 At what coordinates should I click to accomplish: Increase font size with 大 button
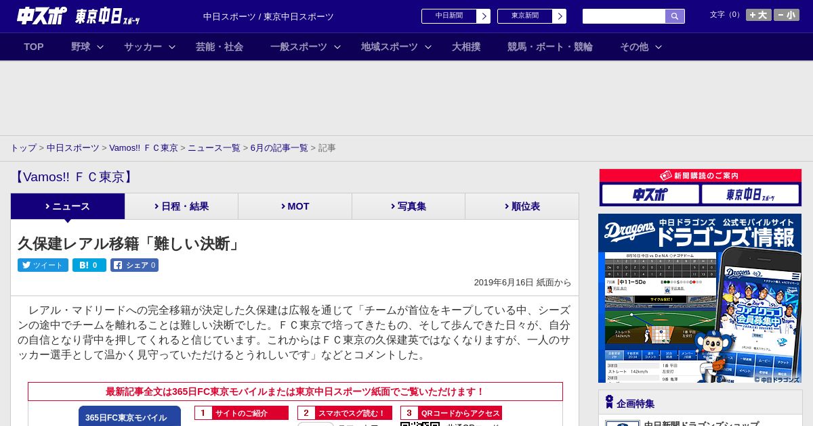point(758,15)
